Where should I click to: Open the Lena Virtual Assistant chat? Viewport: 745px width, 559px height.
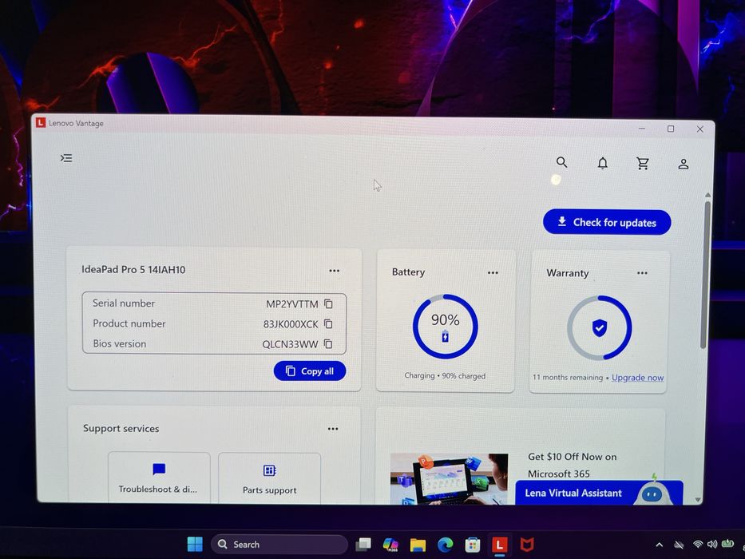[x=599, y=493]
